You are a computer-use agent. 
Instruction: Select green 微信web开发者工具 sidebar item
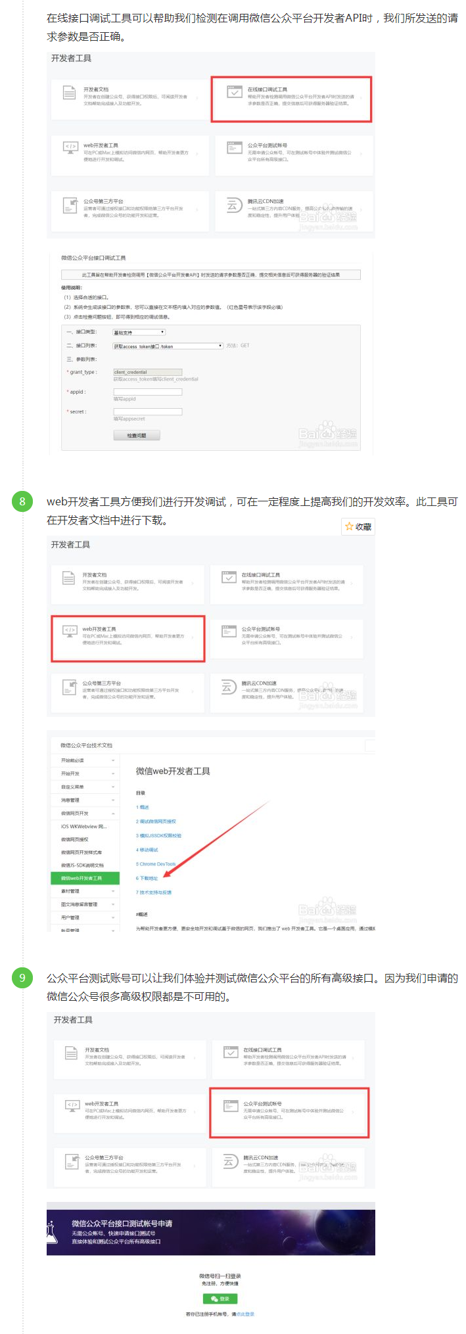click(x=85, y=878)
